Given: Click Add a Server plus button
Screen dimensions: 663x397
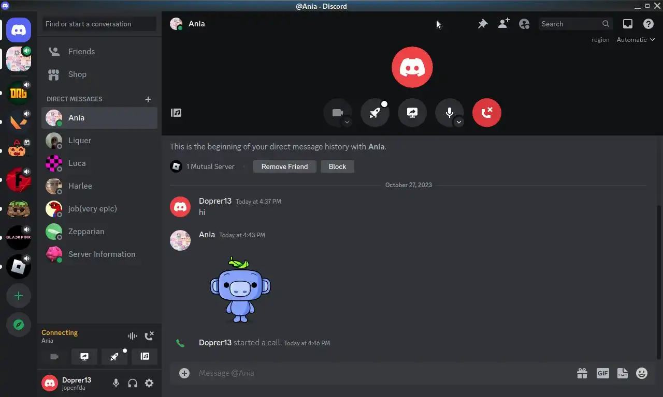Looking at the screenshot, I should [19, 296].
